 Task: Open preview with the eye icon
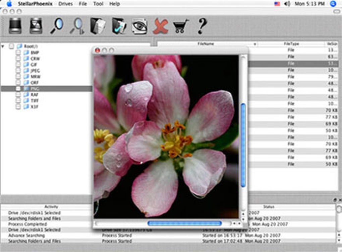click(139, 26)
